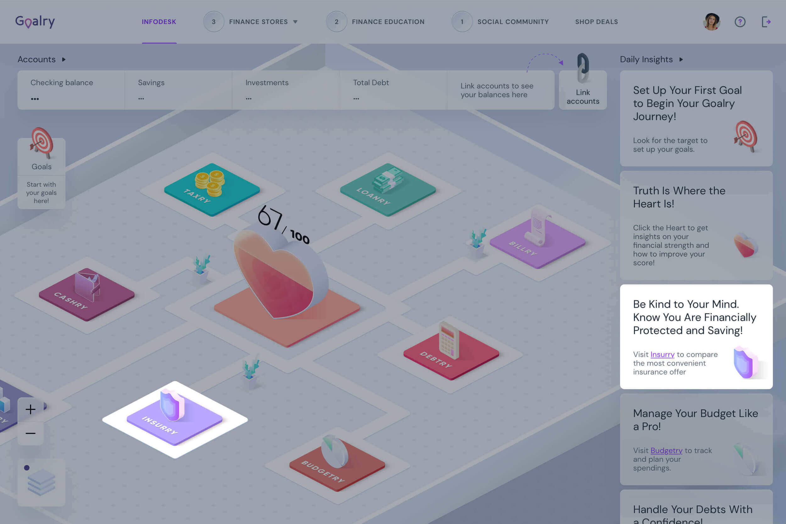
Task: Click the heart icon in the Truth insight card
Action: click(745, 245)
